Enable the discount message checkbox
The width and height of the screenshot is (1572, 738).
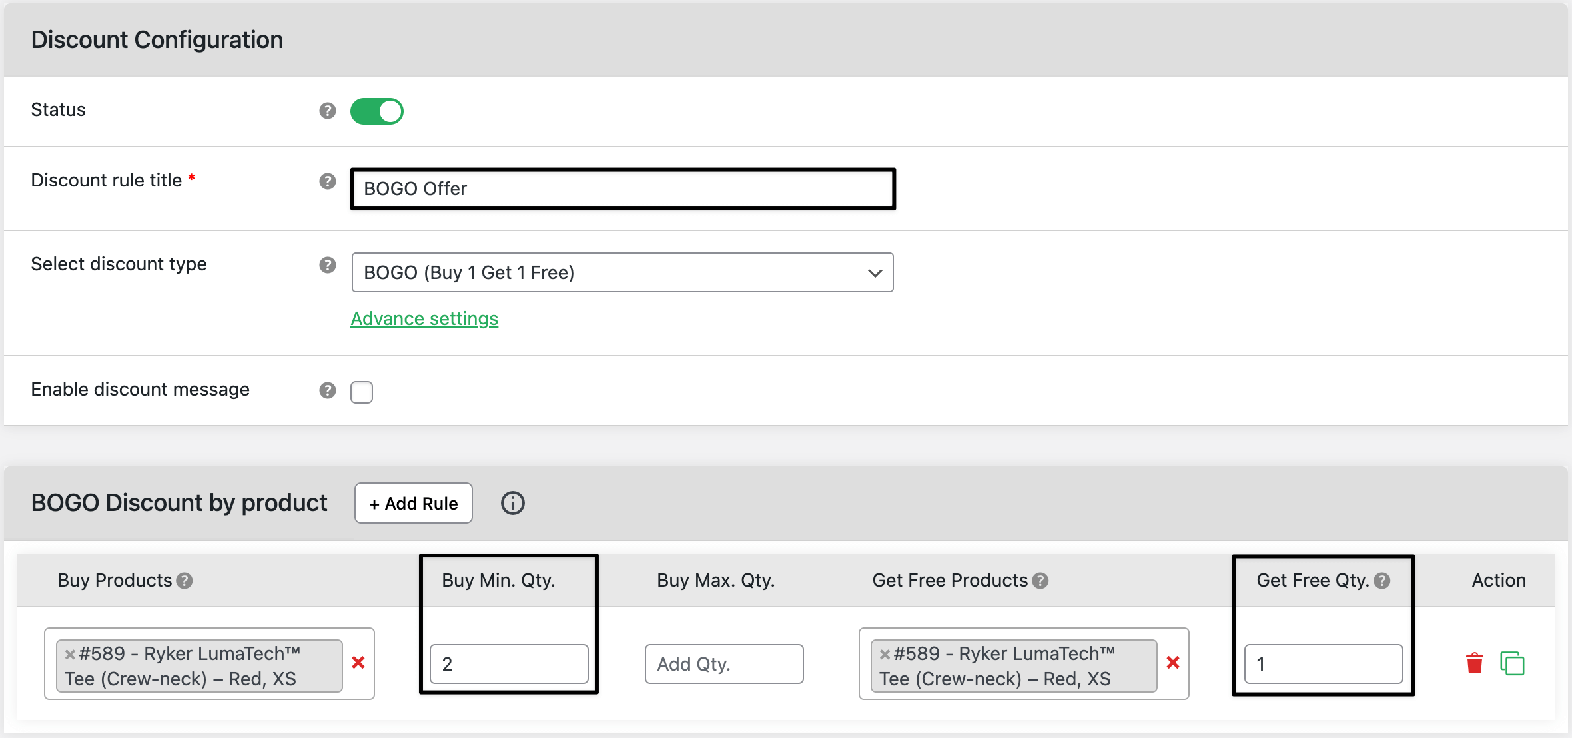(x=362, y=392)
